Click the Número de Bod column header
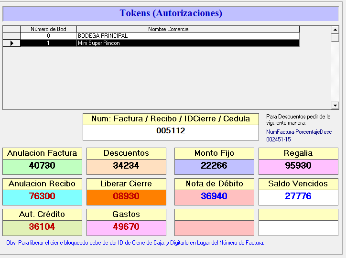This screenshot has height=258, width=346. (x=48, y=29)
